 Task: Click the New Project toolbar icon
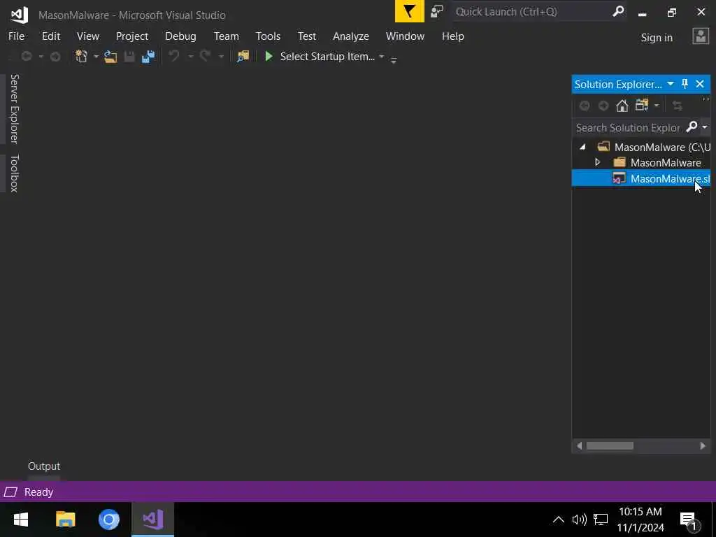(x=81, y=57)
